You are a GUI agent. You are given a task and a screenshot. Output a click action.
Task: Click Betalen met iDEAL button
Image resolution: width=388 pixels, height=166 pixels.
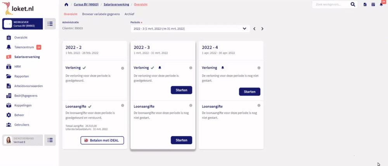point(102,140)
